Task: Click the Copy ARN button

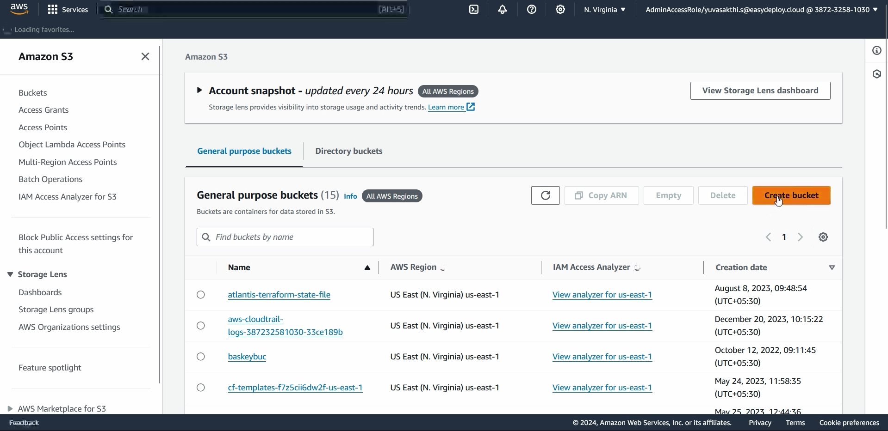Action: click(x=602, y=195)
